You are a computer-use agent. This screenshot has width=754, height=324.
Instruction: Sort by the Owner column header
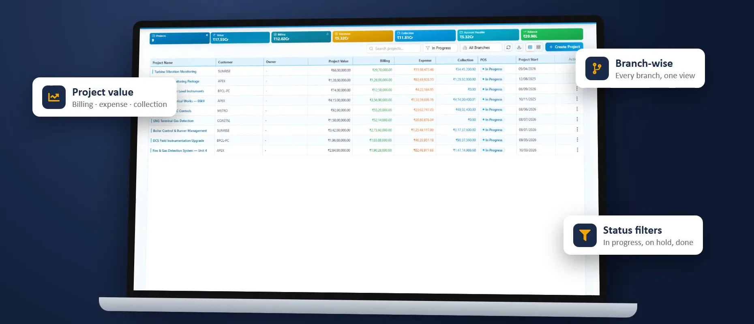click(x=271, y=62)
